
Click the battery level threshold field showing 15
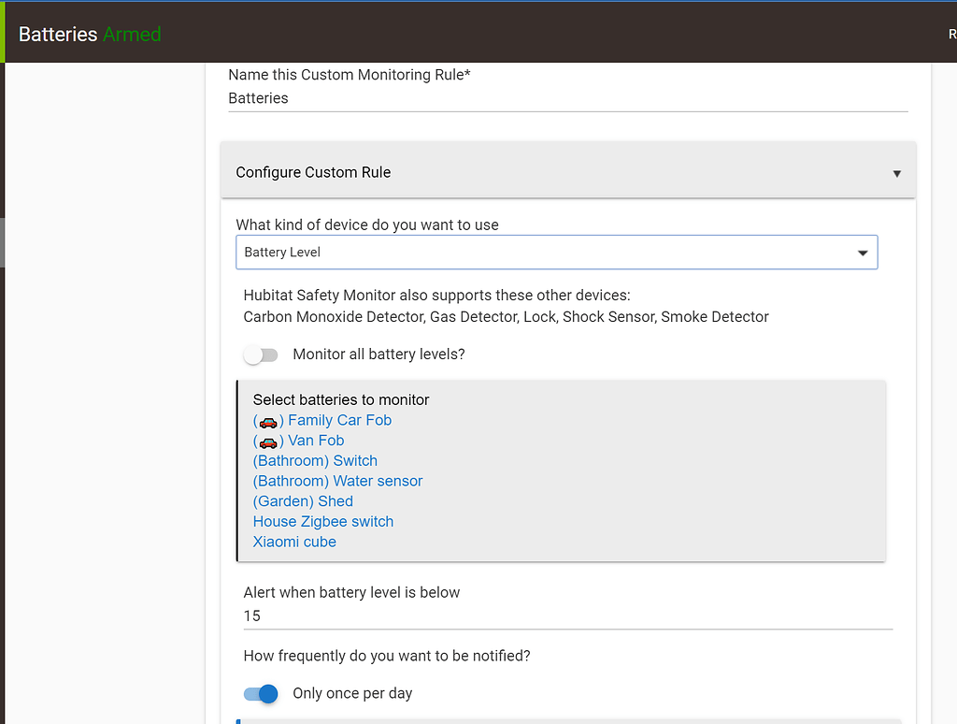pyautogui.click(x=567, y=615)
